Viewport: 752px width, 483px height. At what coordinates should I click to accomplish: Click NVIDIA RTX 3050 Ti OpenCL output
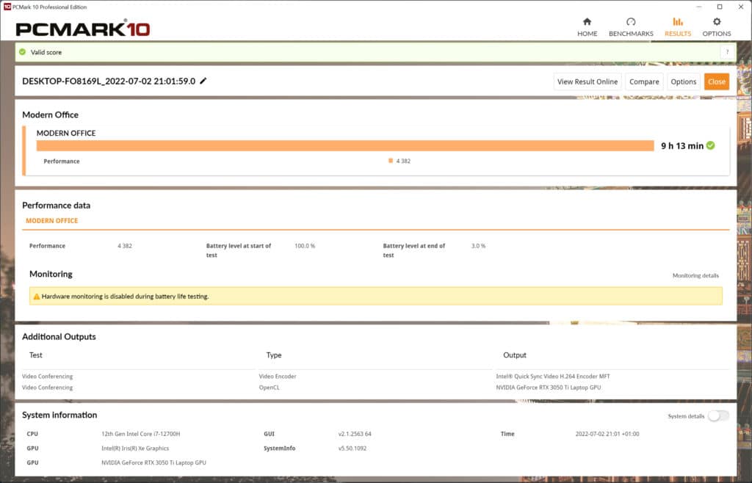[x=548, y=387]
